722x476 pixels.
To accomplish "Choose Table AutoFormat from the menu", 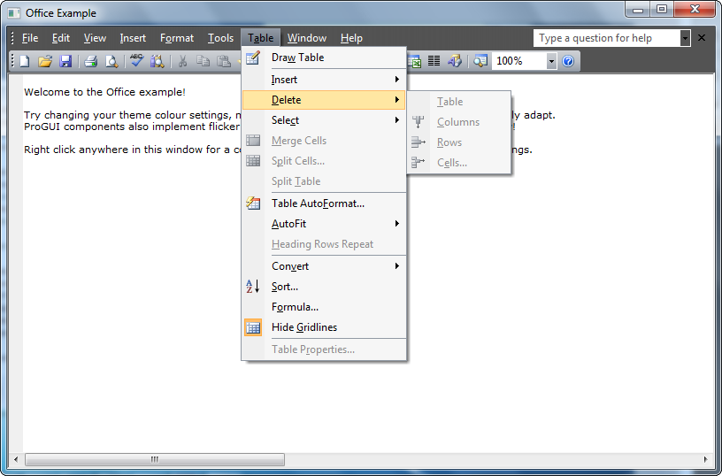I will (x=318, y=203).
